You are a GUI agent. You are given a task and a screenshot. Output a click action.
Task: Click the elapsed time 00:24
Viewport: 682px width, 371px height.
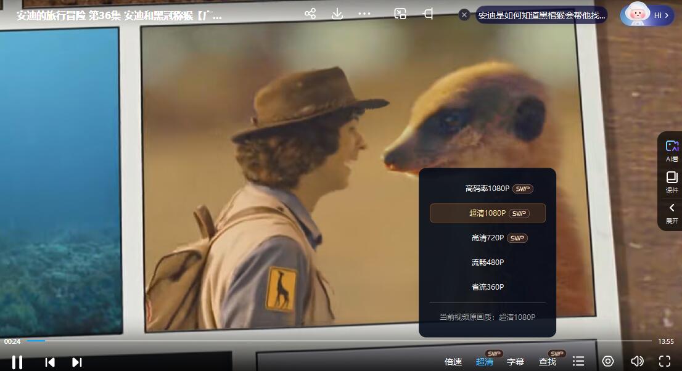point(12,341)
